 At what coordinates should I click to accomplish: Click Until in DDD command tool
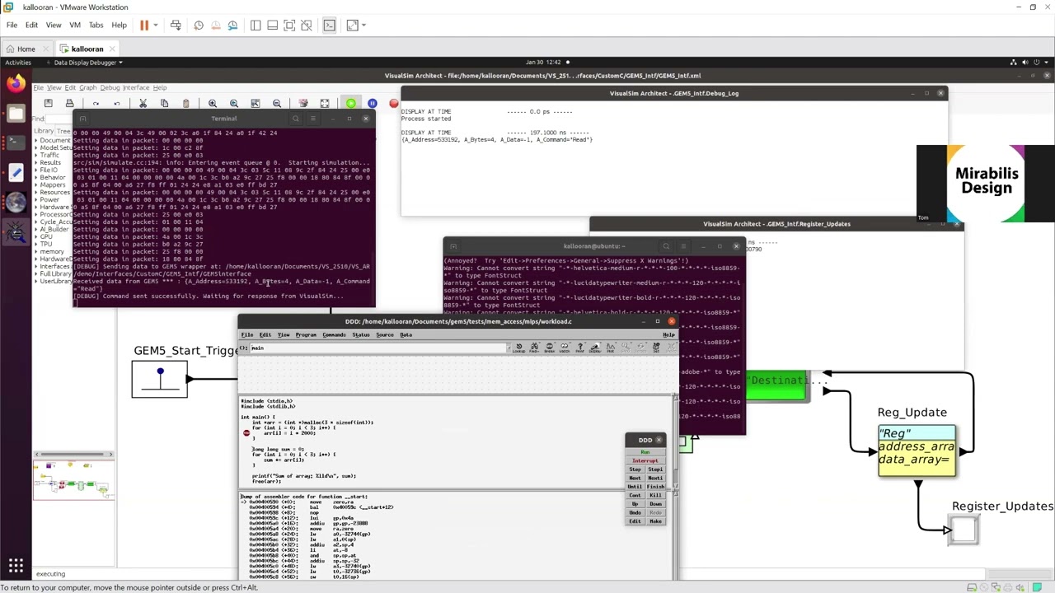click(x=635, y=487)
